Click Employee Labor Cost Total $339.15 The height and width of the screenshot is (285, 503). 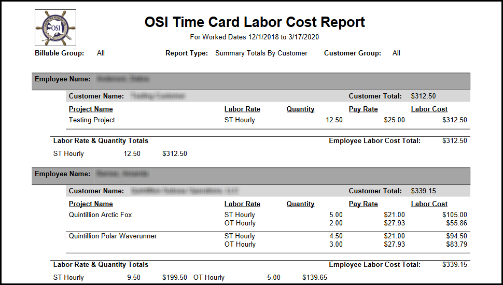click(x=455, y=265)
